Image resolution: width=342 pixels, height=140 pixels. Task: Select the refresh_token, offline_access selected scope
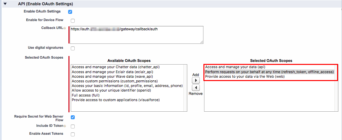point(270,72)
